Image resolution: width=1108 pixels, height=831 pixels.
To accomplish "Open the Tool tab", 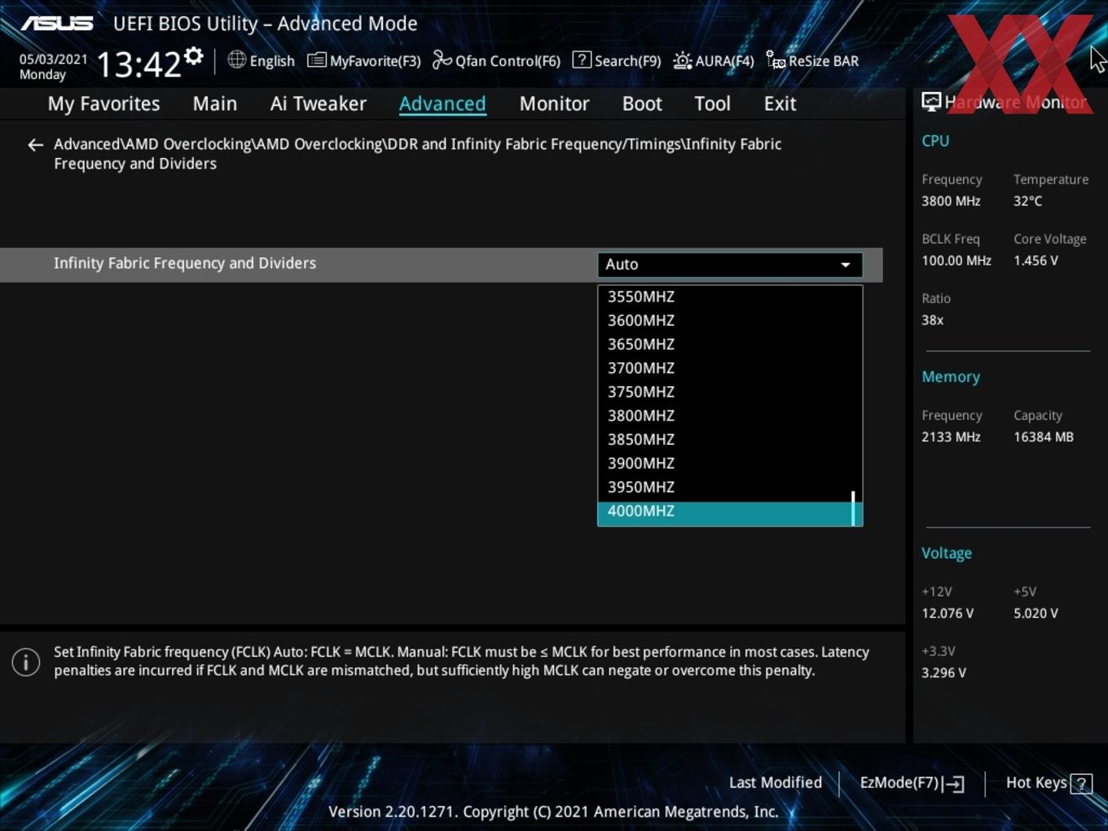I will 712,103.
